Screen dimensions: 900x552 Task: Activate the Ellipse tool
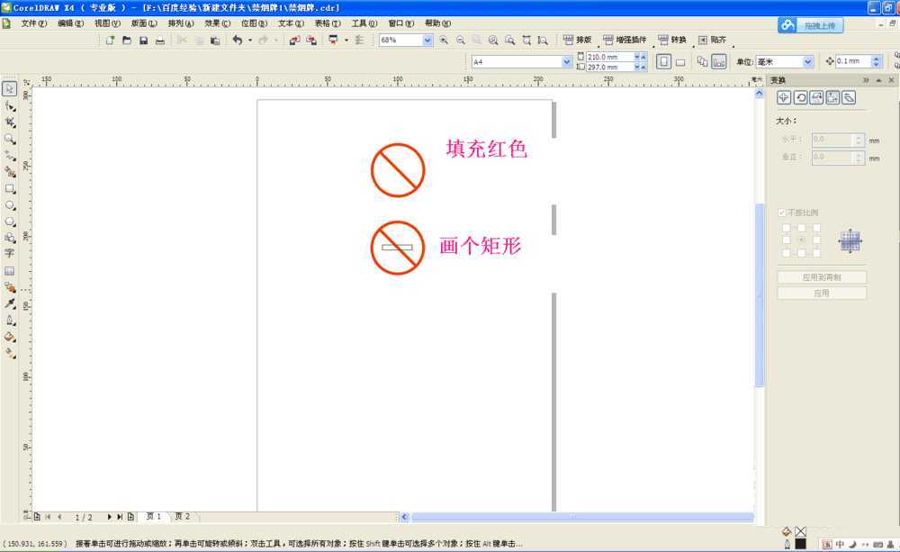[11, 204]
